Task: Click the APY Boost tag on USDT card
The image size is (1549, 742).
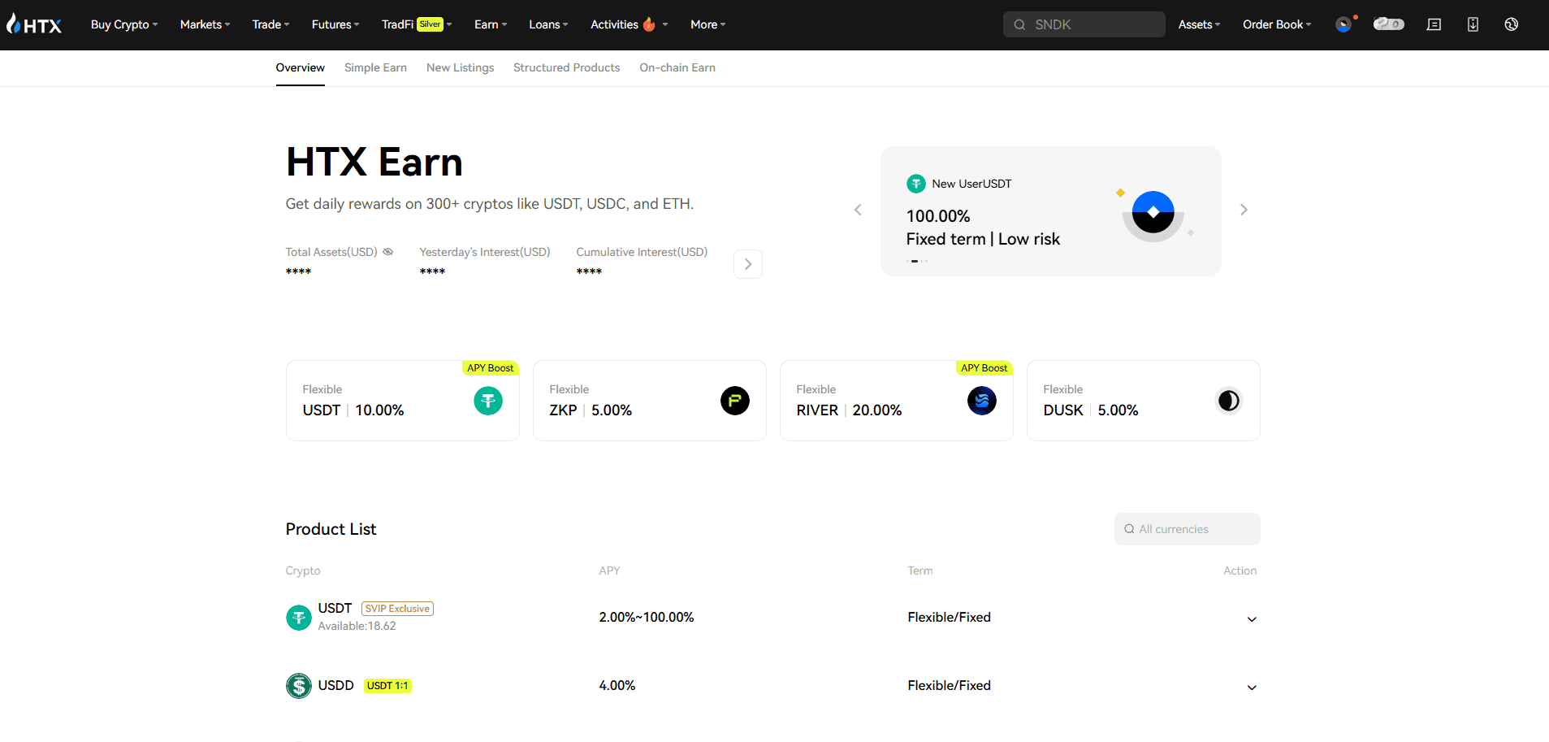Action: point(490,368)
